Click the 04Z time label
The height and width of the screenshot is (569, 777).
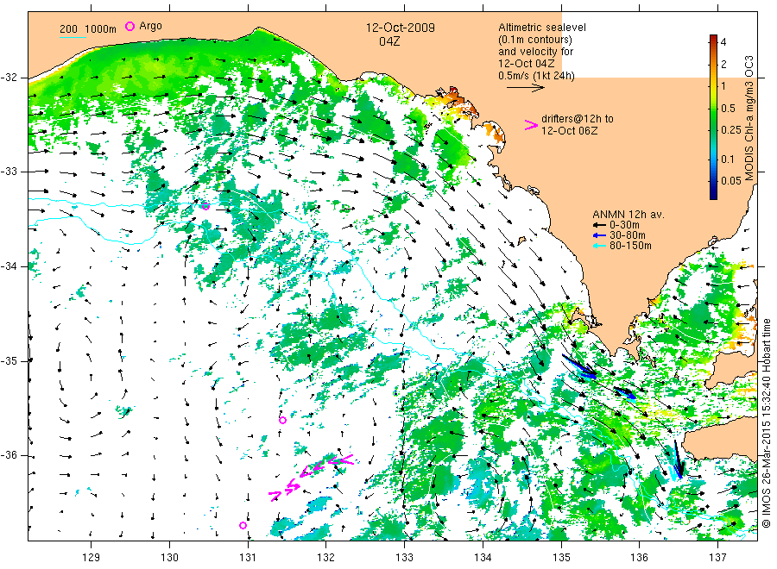coord(389,41)
